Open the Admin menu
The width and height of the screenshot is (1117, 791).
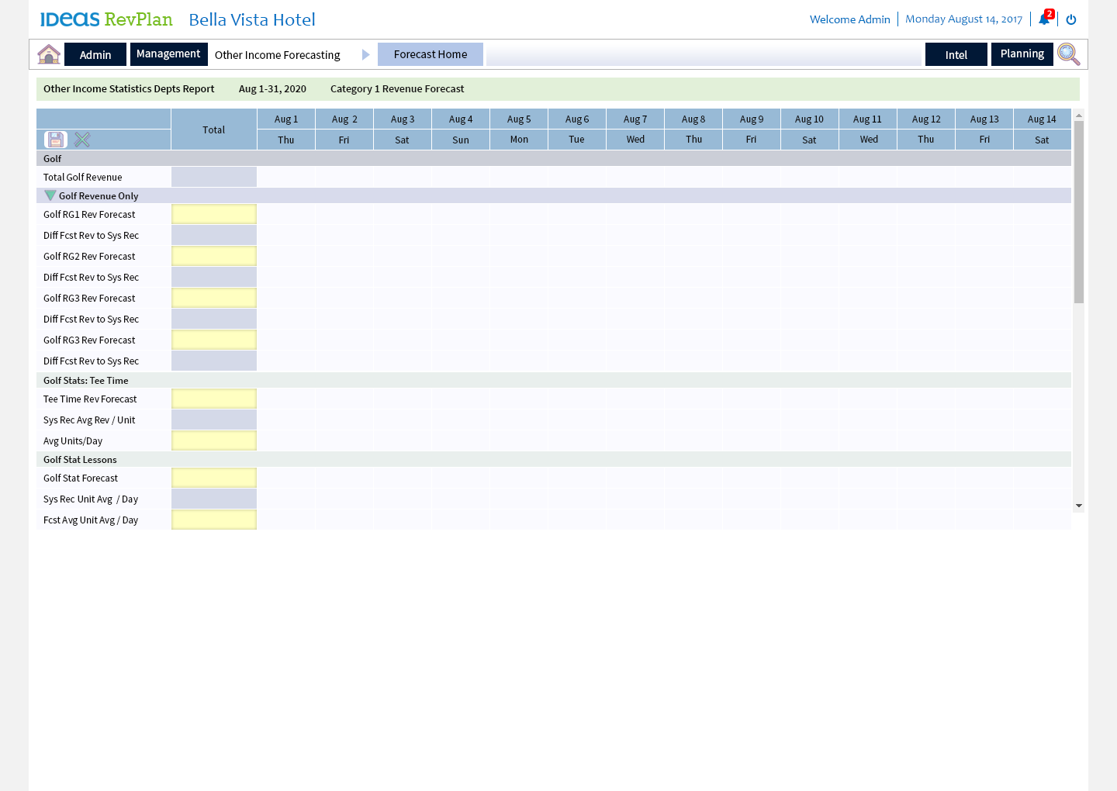coord(95,54)
